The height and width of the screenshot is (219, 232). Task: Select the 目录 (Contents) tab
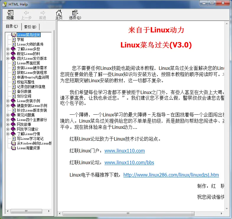click(12, 27)
